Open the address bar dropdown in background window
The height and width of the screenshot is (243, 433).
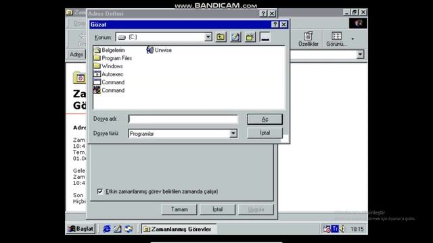(x=360, y=54)
